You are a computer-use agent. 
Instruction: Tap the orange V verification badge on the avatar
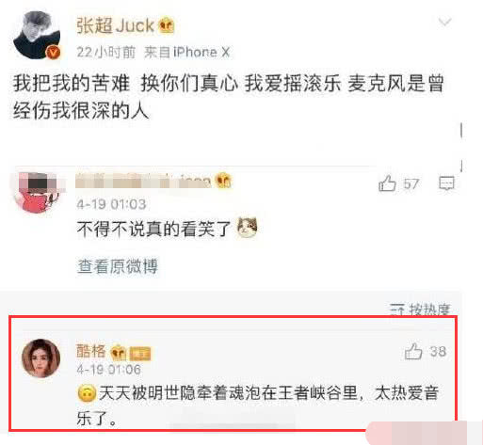pos(54,53)
